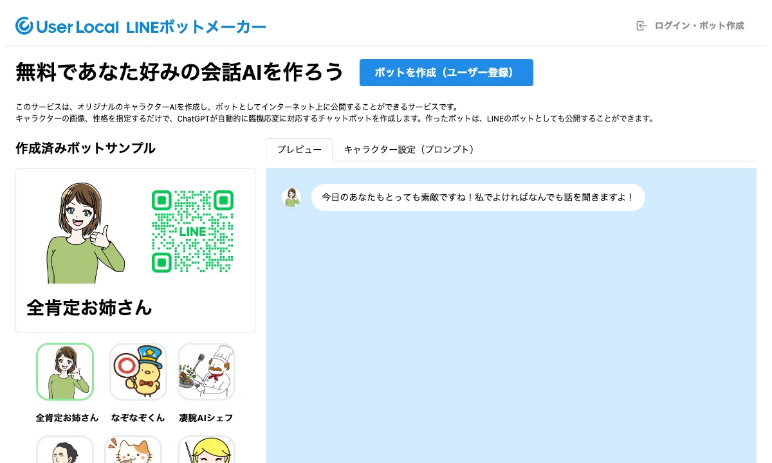772x463 pixels.
Task: Open キャラクター設定（プロンプト） tab
Action: [409, 149]
